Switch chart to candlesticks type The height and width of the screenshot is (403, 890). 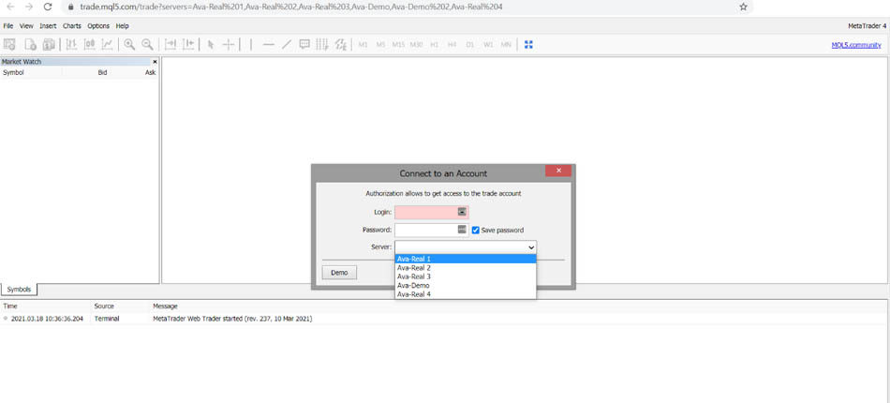pyautogui.click(x=90, y=44)
